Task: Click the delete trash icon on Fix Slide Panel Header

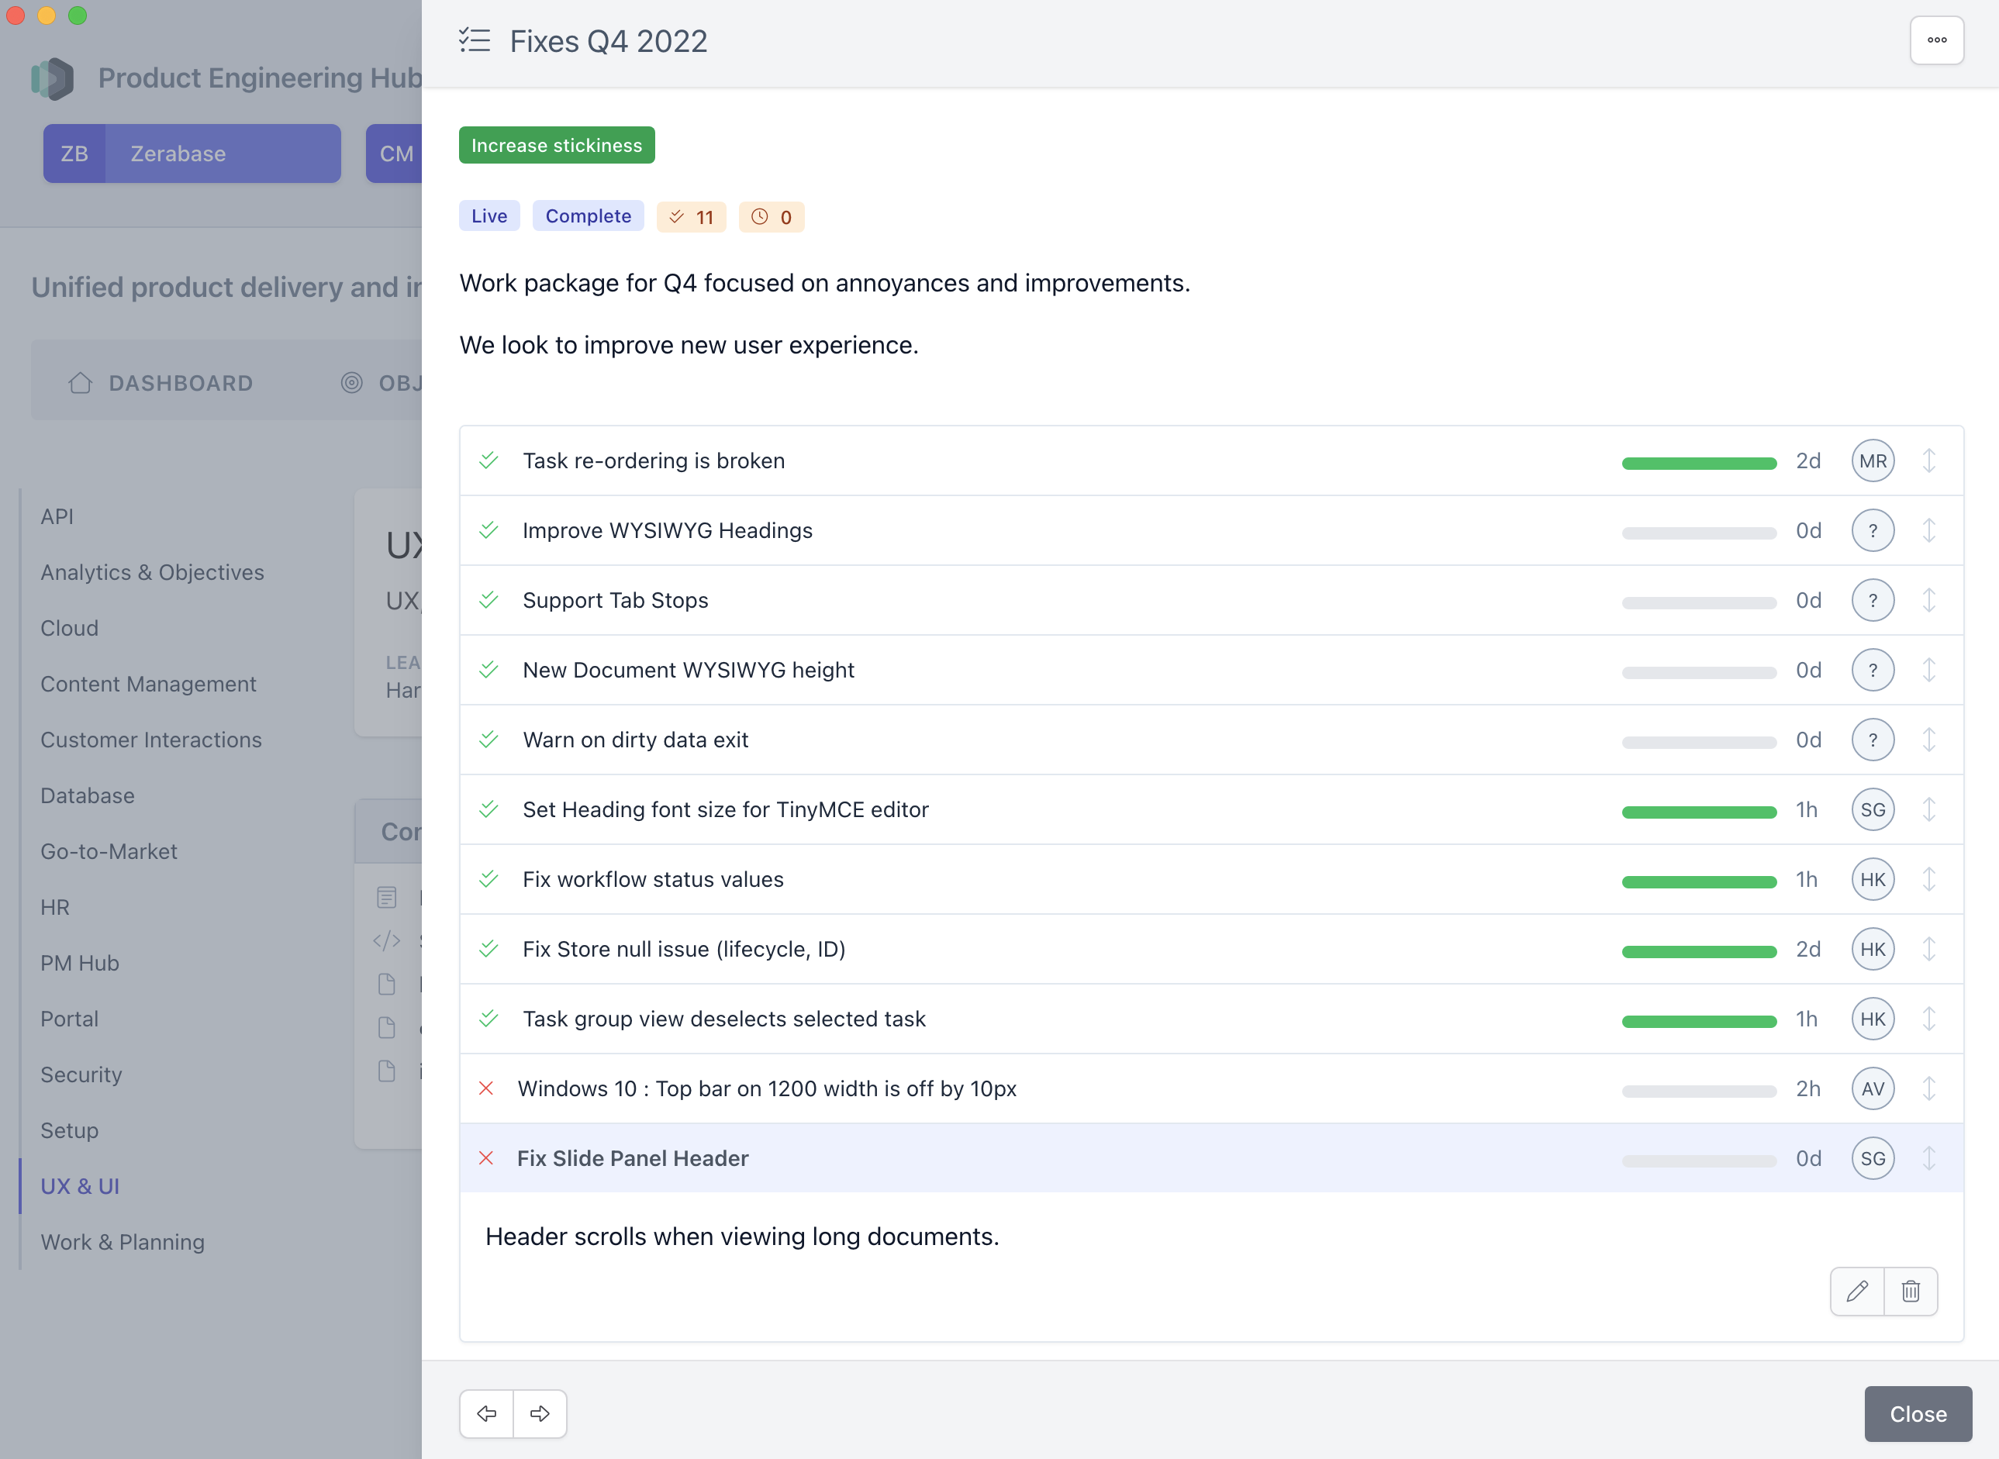Action: click(1911, 1290)
